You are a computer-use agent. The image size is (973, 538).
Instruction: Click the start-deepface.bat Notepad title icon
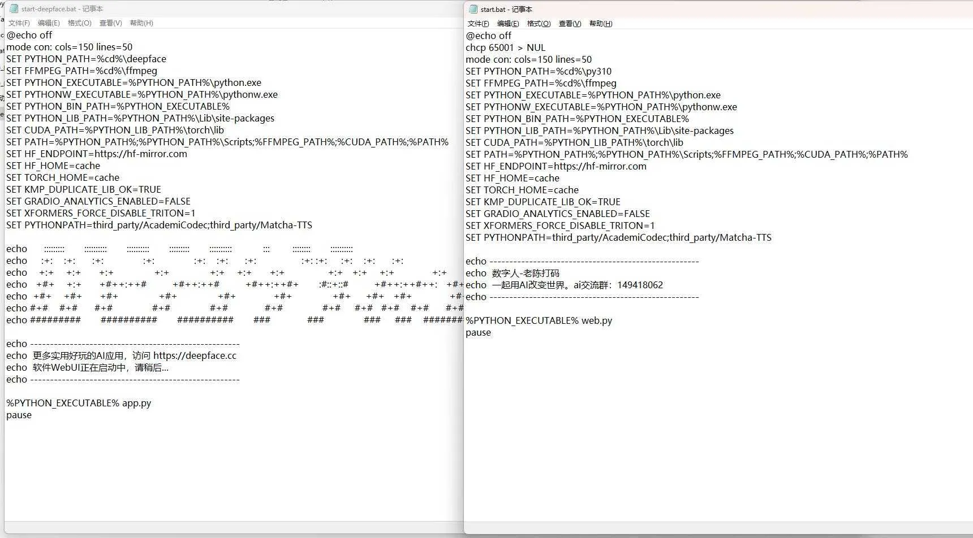pyautogui.click(x=14, y=9)
